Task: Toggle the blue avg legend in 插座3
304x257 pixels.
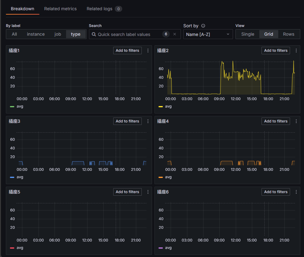Action: (x=20, y=177)
